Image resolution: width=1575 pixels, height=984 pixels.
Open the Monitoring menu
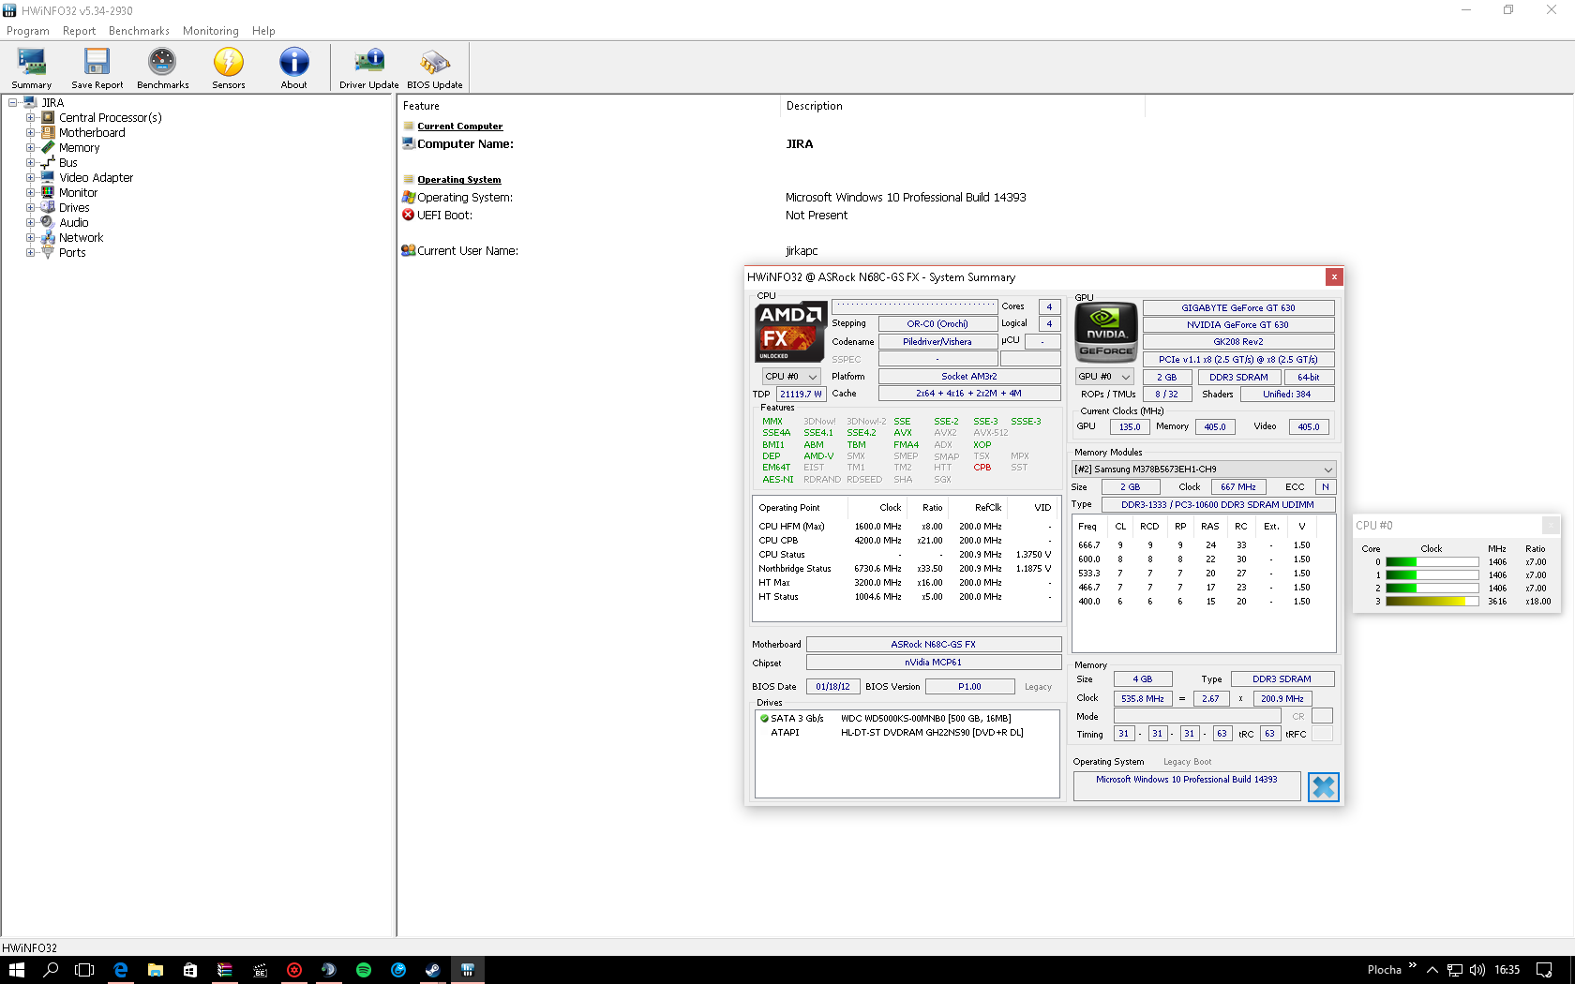210,31
